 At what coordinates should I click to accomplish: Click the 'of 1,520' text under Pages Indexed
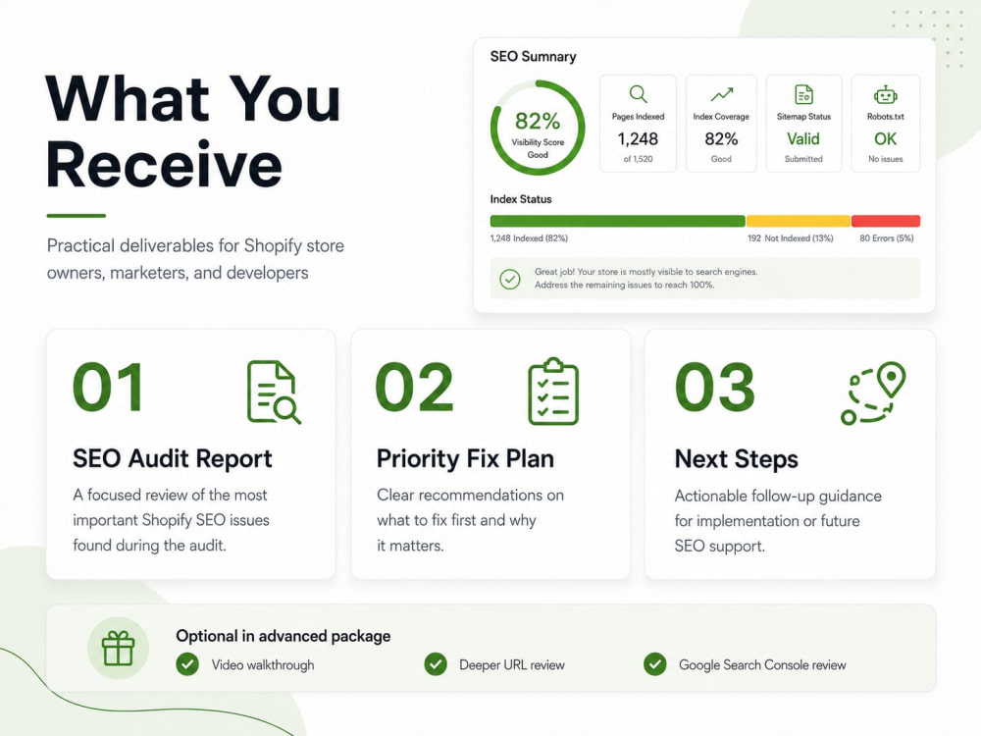point(639,159)
